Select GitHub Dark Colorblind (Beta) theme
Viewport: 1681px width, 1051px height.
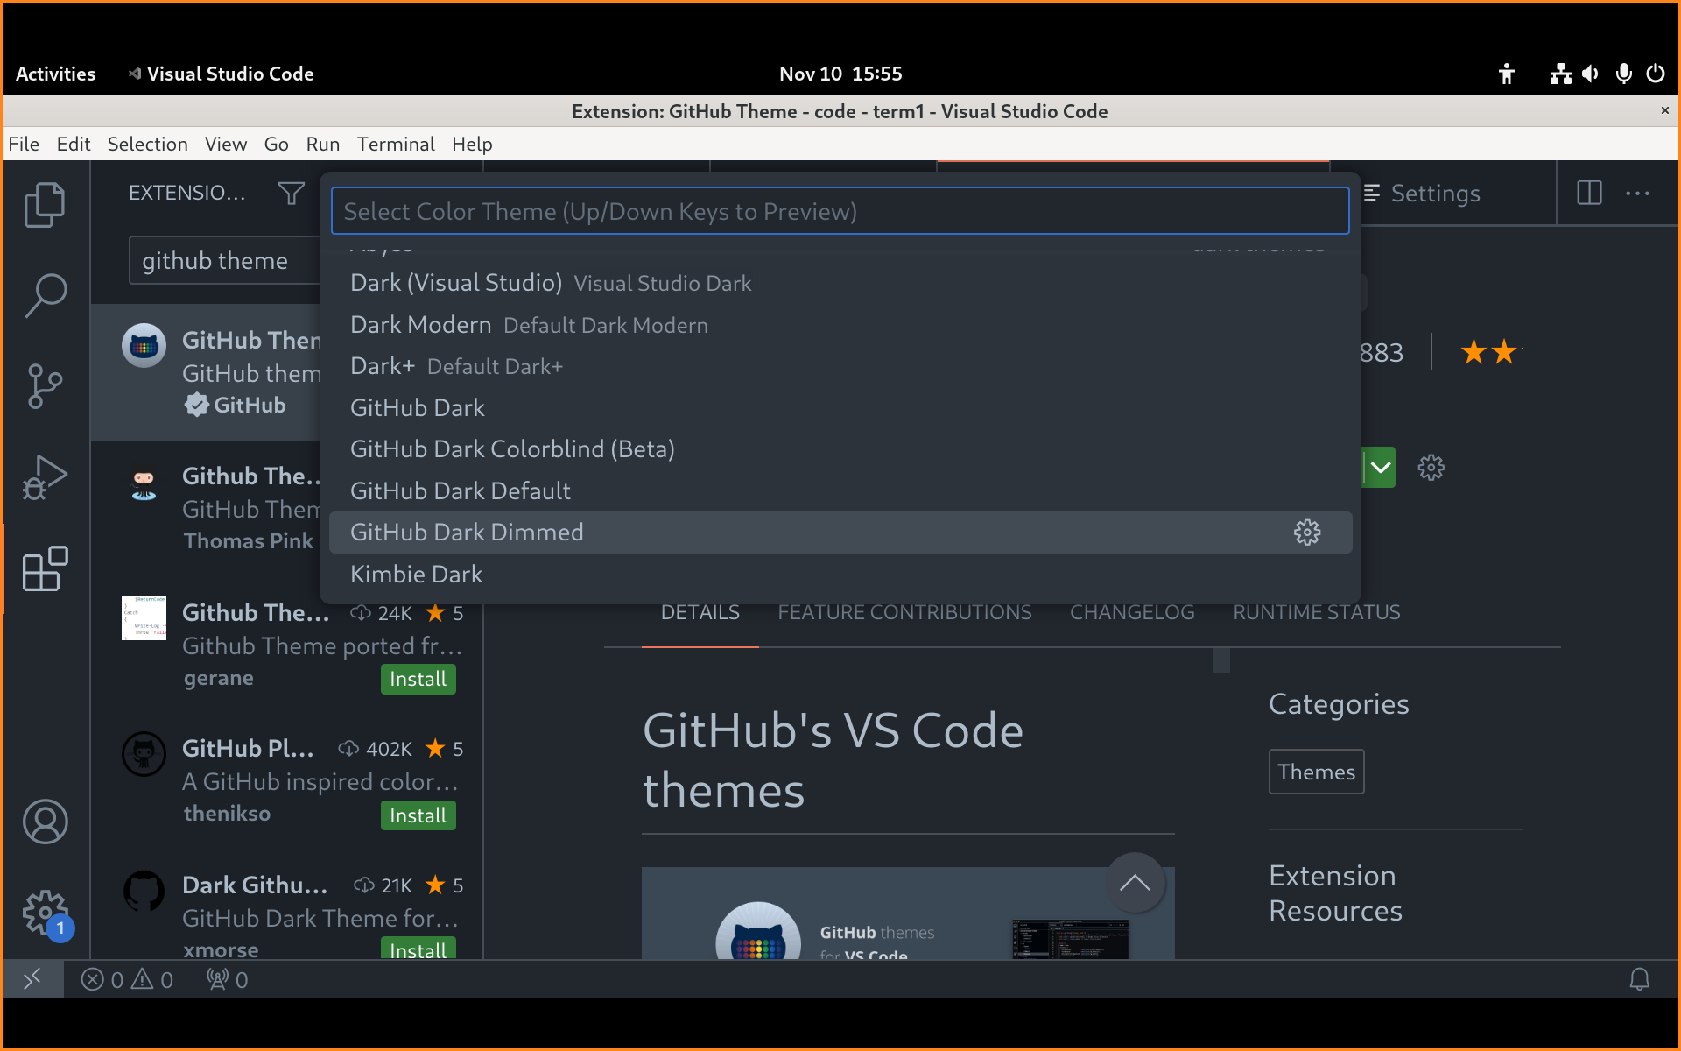[512, 449]
